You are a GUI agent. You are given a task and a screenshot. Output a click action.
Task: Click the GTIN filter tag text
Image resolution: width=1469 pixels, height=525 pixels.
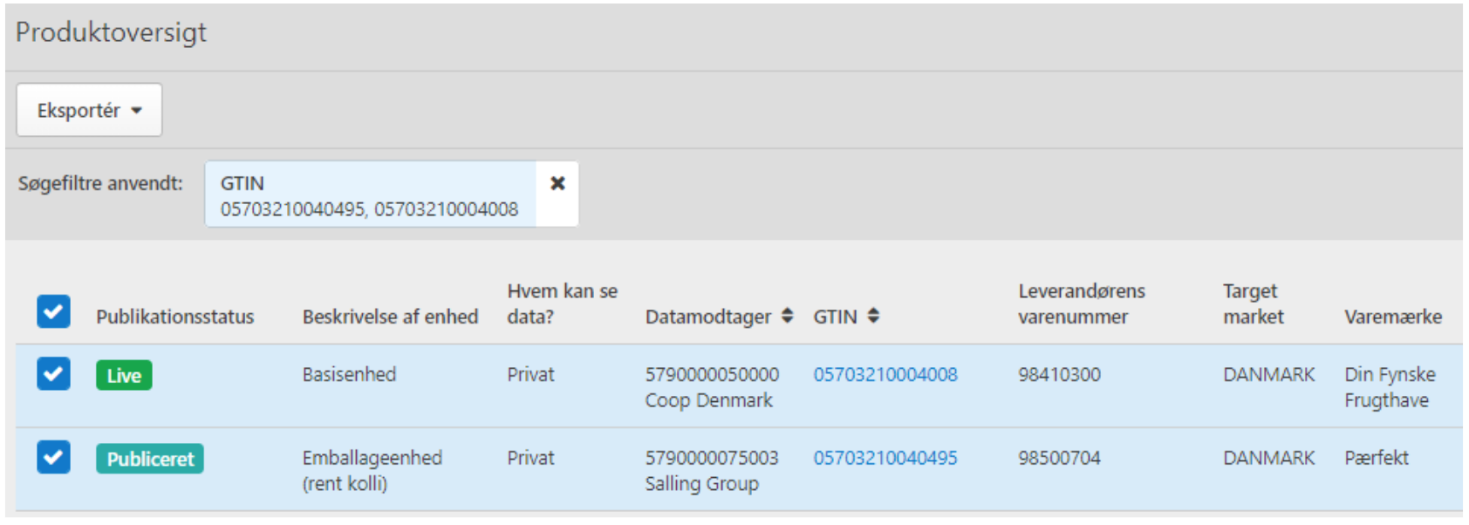point(369,195)
